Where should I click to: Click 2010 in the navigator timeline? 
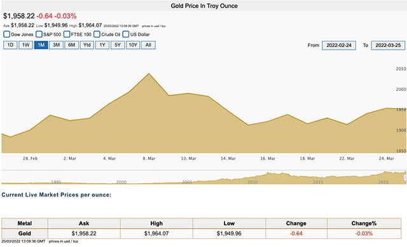pos(252,182)
